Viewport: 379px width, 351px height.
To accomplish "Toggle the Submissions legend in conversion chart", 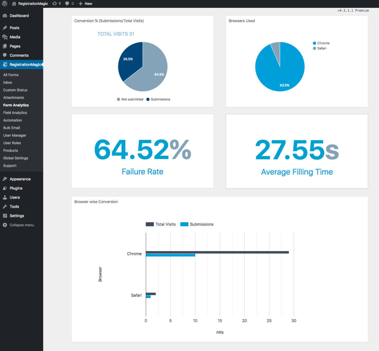I will coord(158,99).
